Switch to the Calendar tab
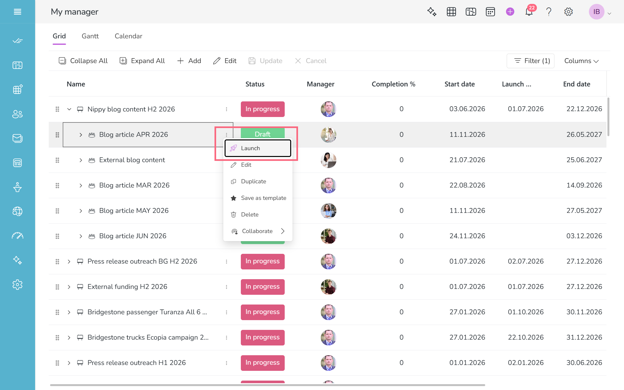The width and height of the screenshot is (624, 390). point(128,36)
